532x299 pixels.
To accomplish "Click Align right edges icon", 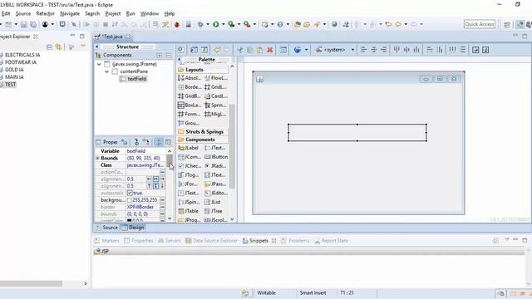I will tap(384, 50).
